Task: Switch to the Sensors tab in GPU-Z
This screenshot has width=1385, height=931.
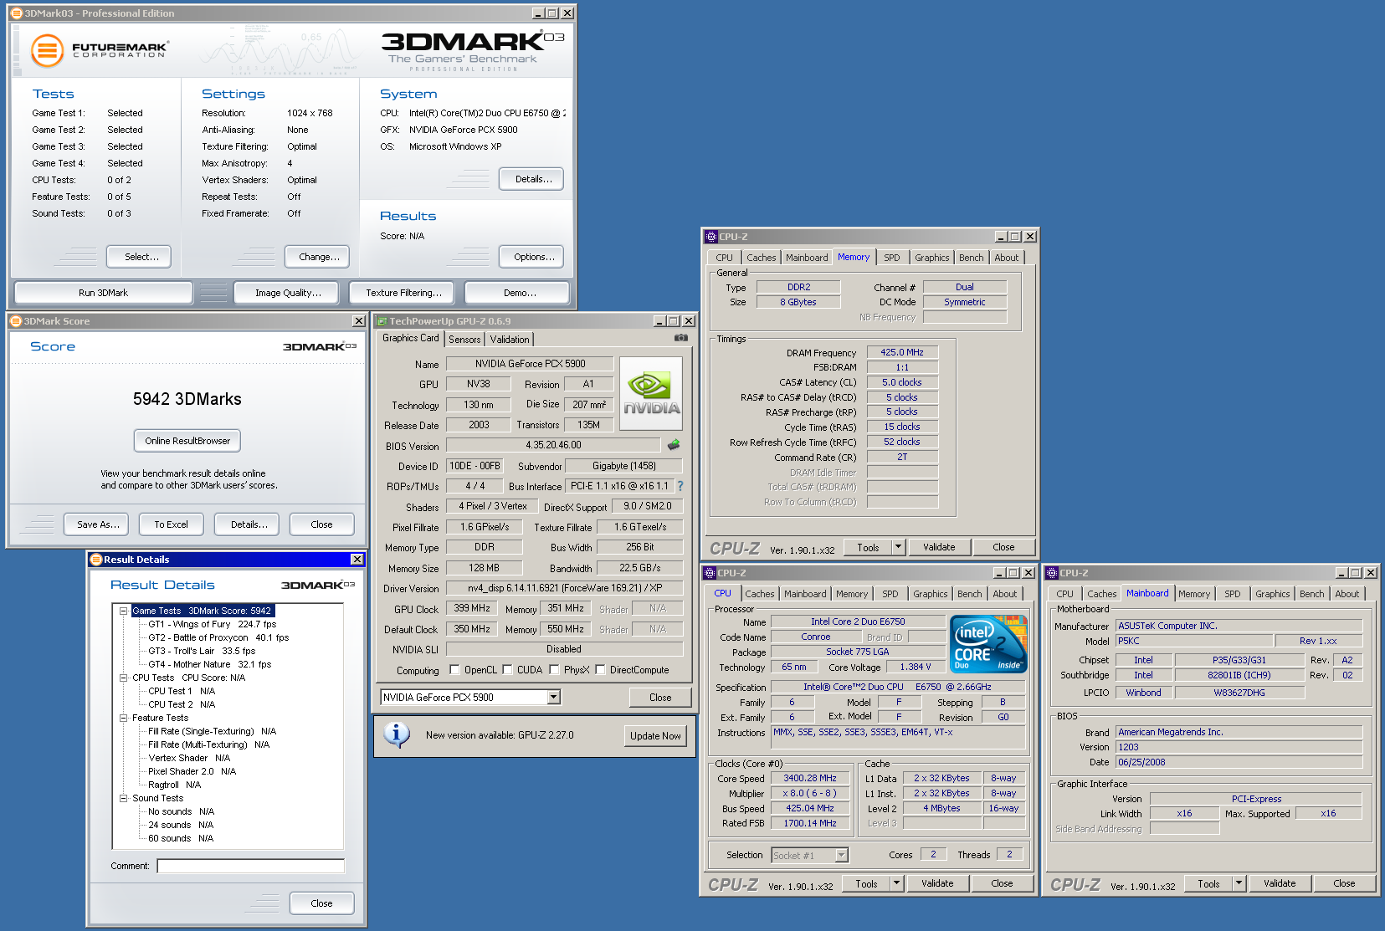Action: (x=464, y=339)
